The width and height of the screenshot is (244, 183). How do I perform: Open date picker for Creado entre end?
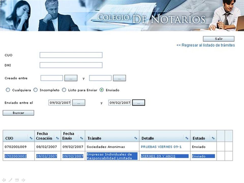click(119, 78)
